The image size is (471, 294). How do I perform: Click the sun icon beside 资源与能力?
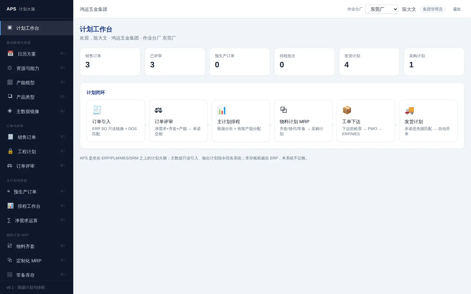coord(10,68)
